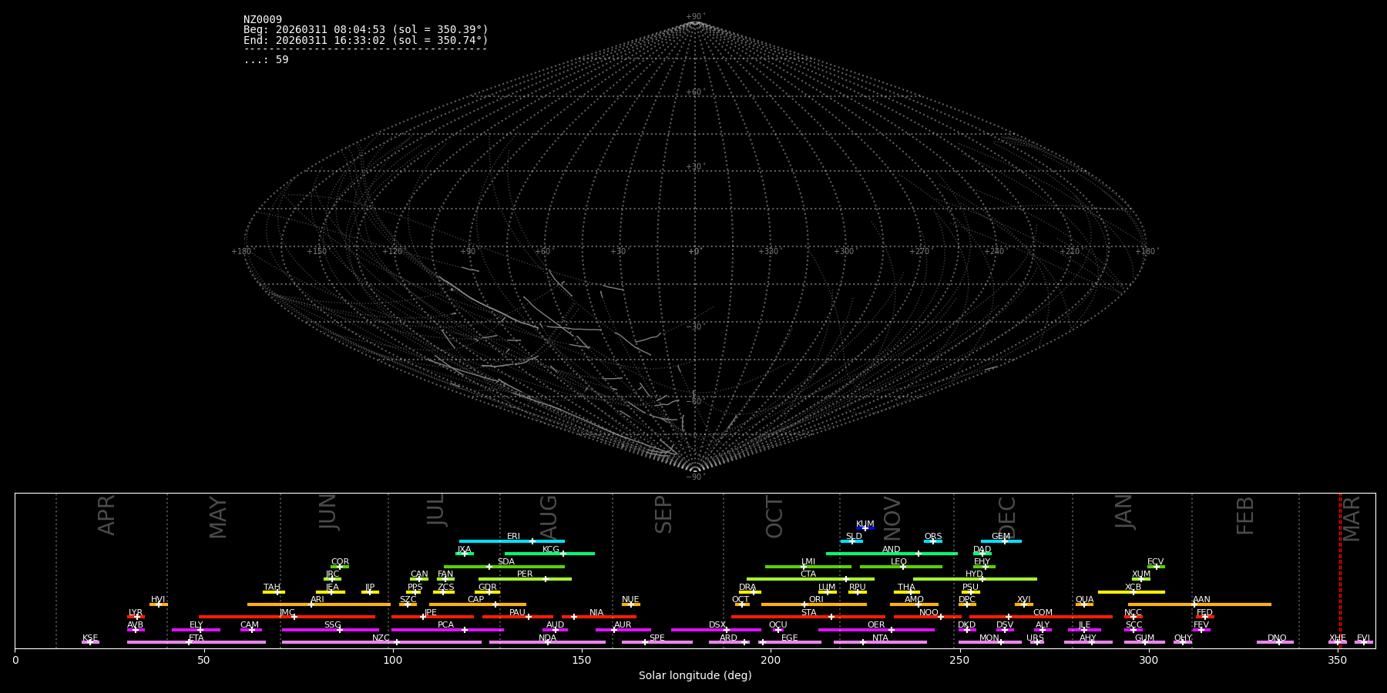Click the QUA shower label
The image size is (1387, 693).
tap(1085, 600)
